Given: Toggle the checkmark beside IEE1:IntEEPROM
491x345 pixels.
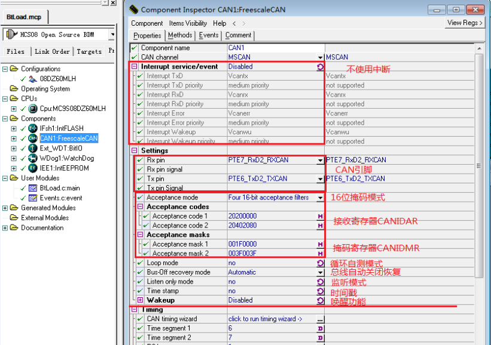Looking at the screenshot, I should click(x=23, y=168).
